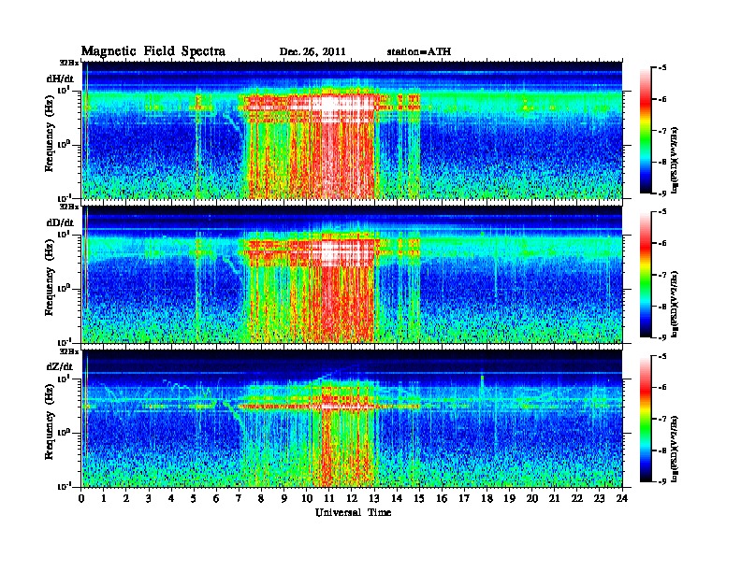Click the "32Hz" tick label of dH/dt panel

coord(69,63)
